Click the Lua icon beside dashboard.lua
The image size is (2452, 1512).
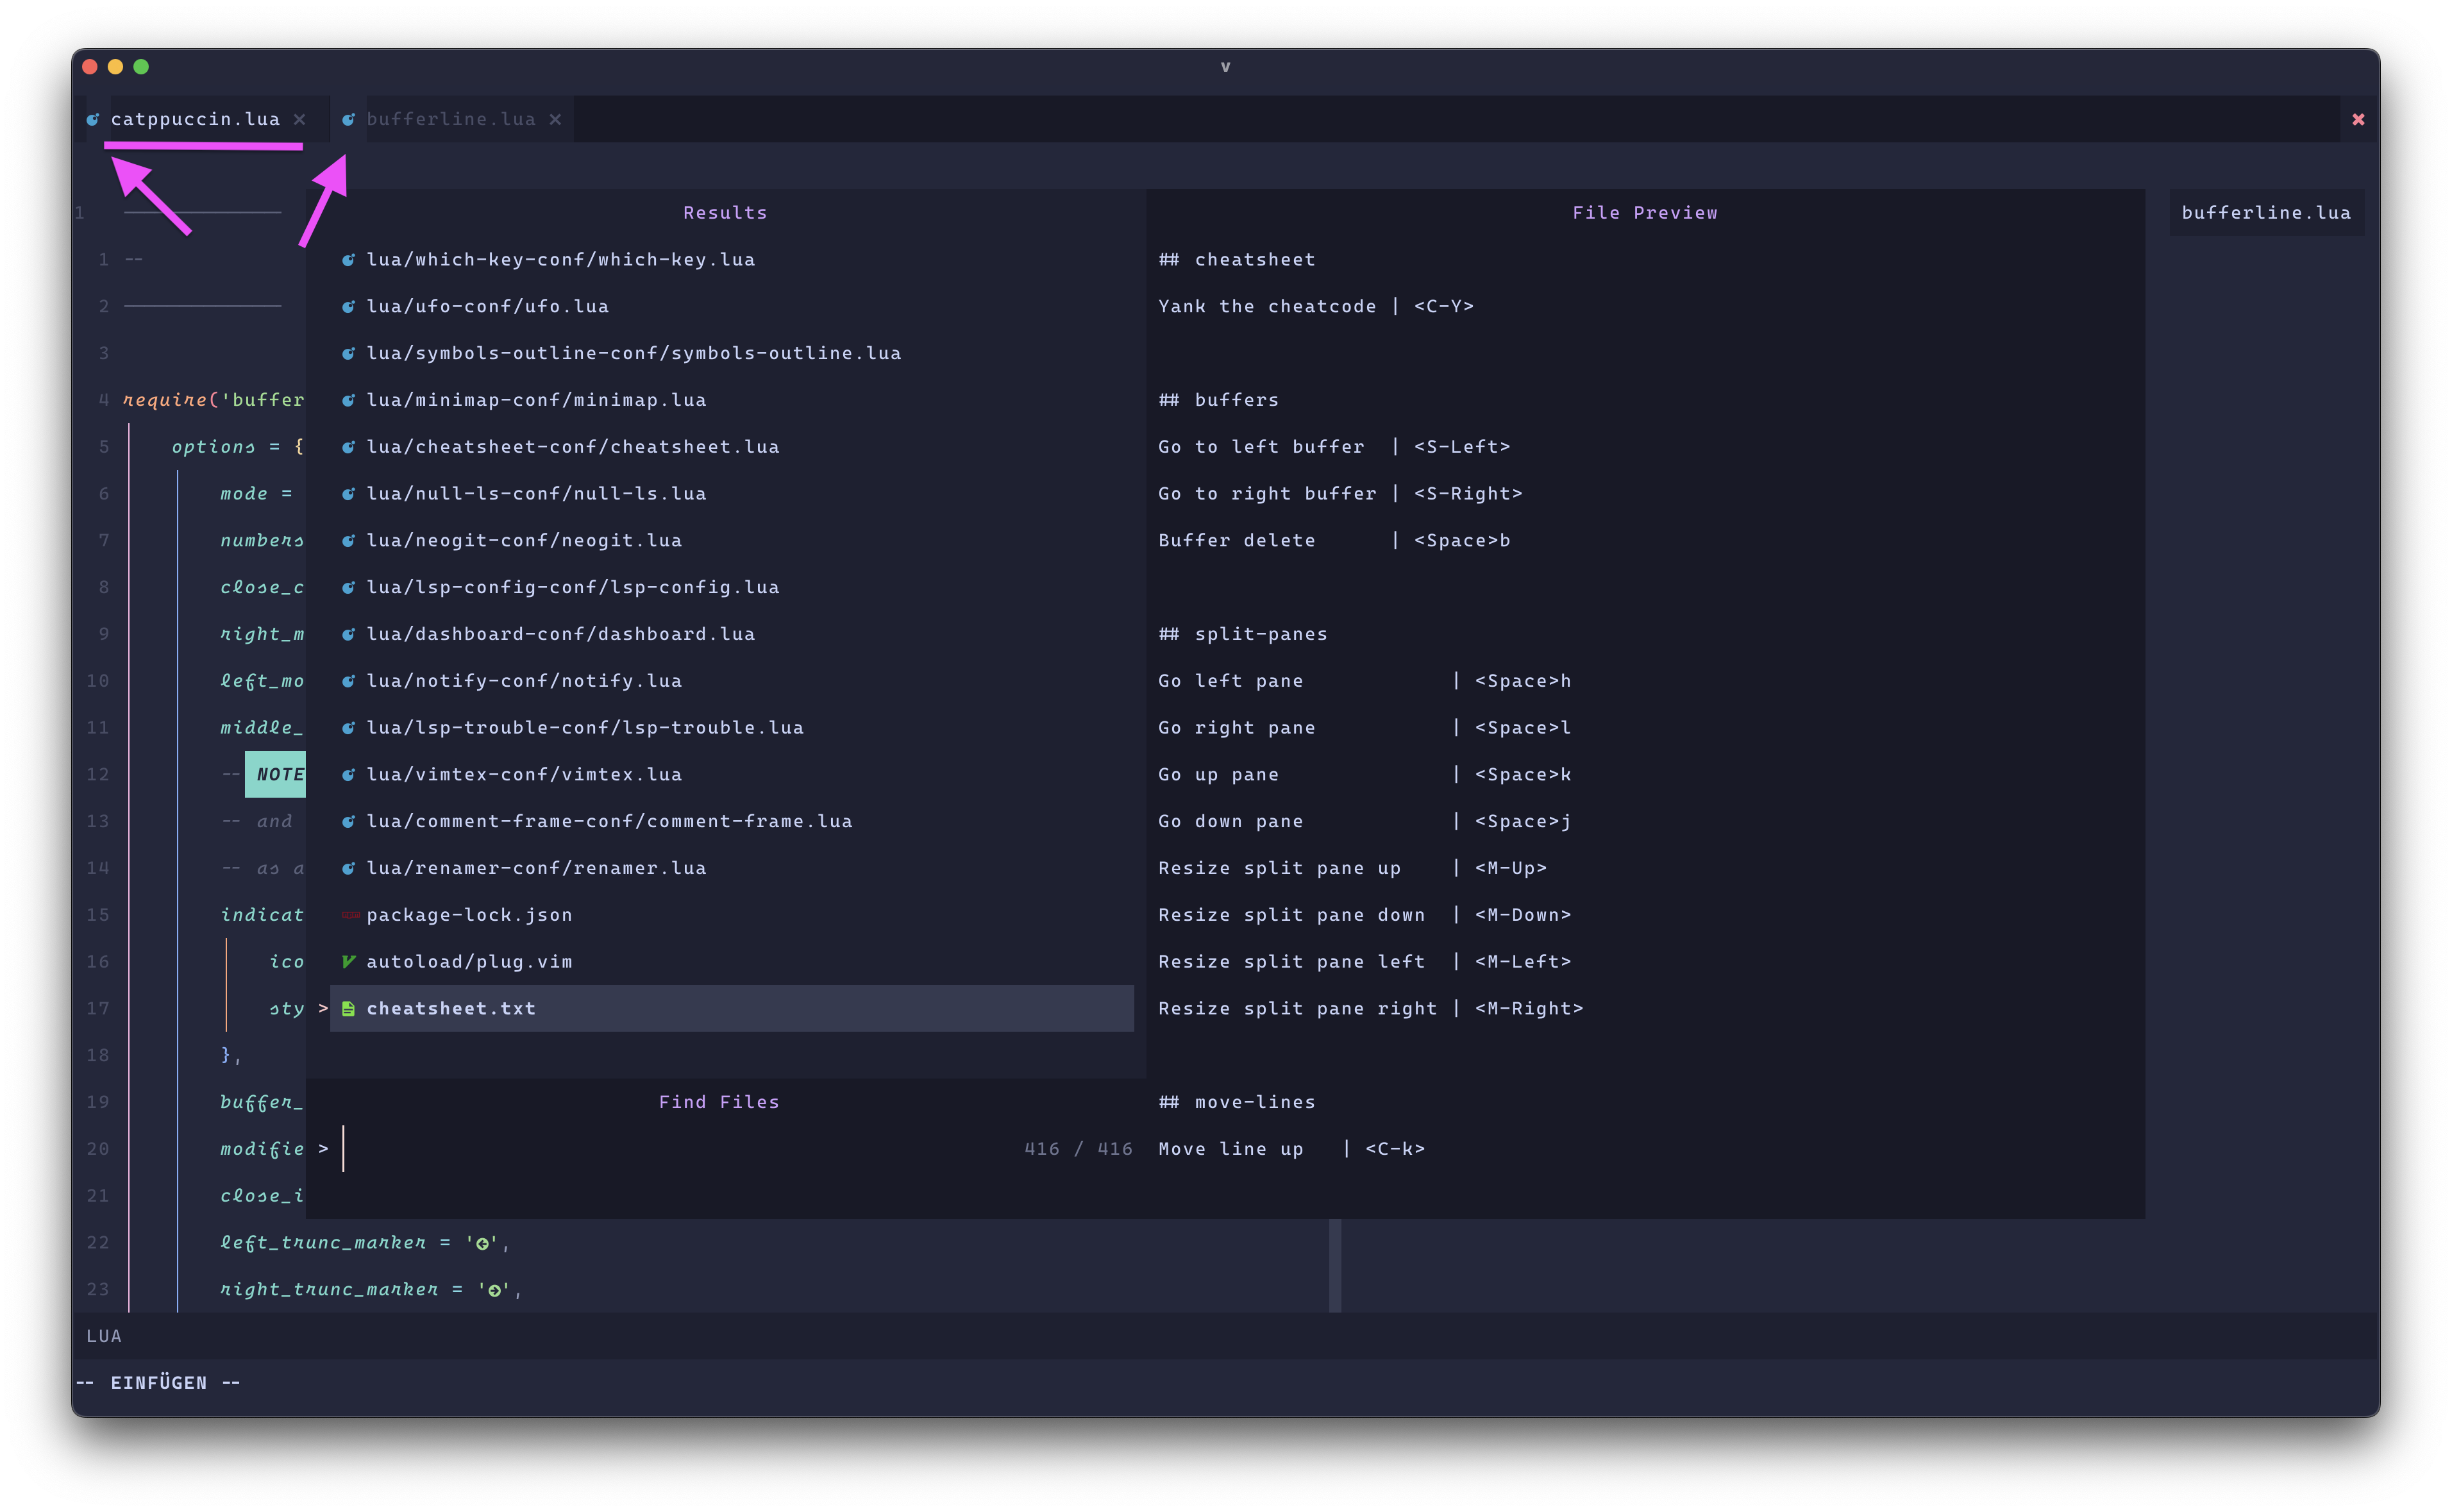348,633
